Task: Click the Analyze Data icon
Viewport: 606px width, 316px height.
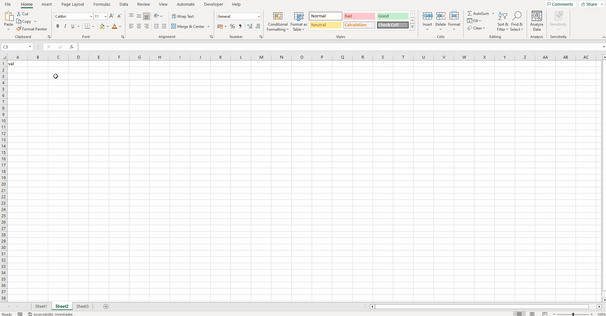Action: (537, 22)
